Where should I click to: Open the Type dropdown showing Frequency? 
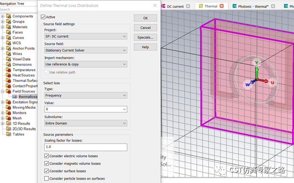pos(86,95)
